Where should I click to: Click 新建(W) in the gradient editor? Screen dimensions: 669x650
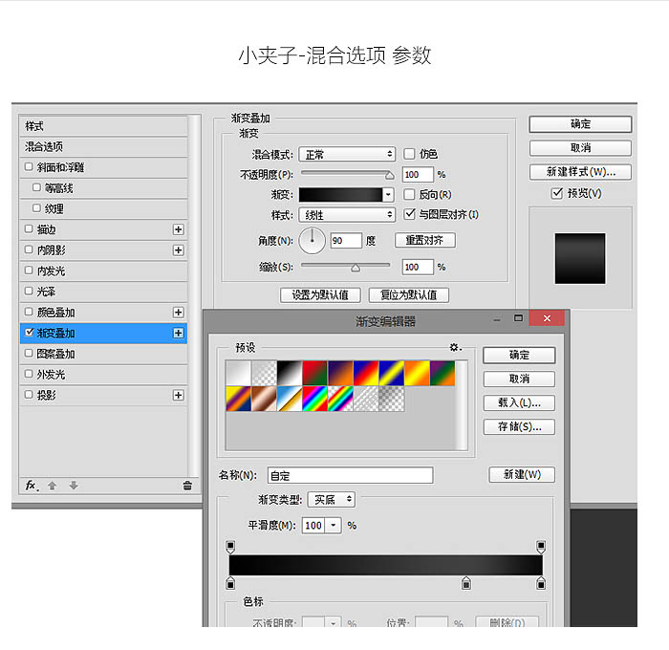[x=522, y=474]
